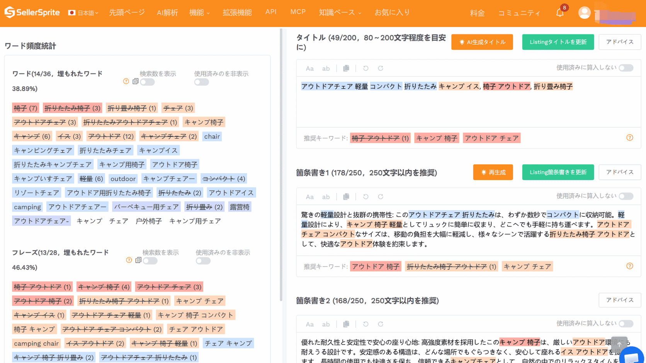This screenshot has width=646, height=363.
Task: Click the アドバイス button for 箇条書き2
Action: click(620, 300)
